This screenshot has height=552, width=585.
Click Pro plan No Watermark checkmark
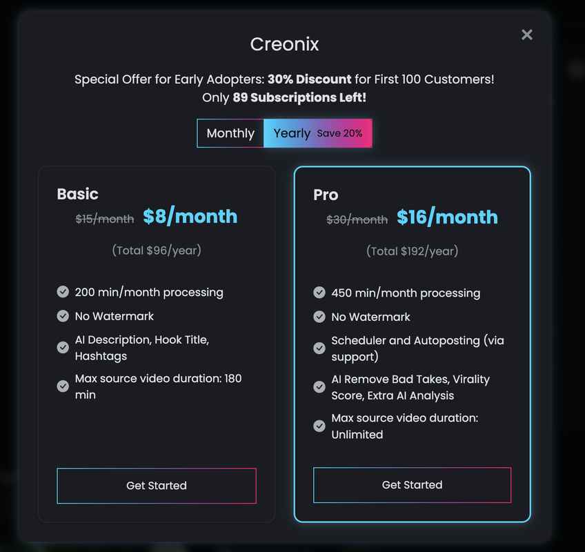coord(319,317)
